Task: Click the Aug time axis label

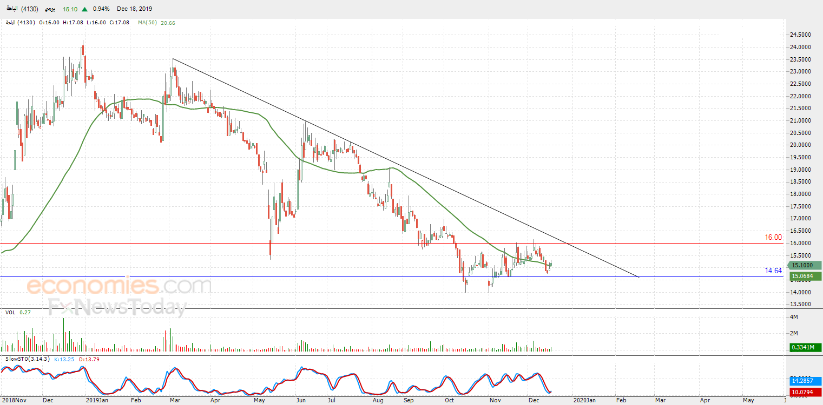Action: (378, 400)
